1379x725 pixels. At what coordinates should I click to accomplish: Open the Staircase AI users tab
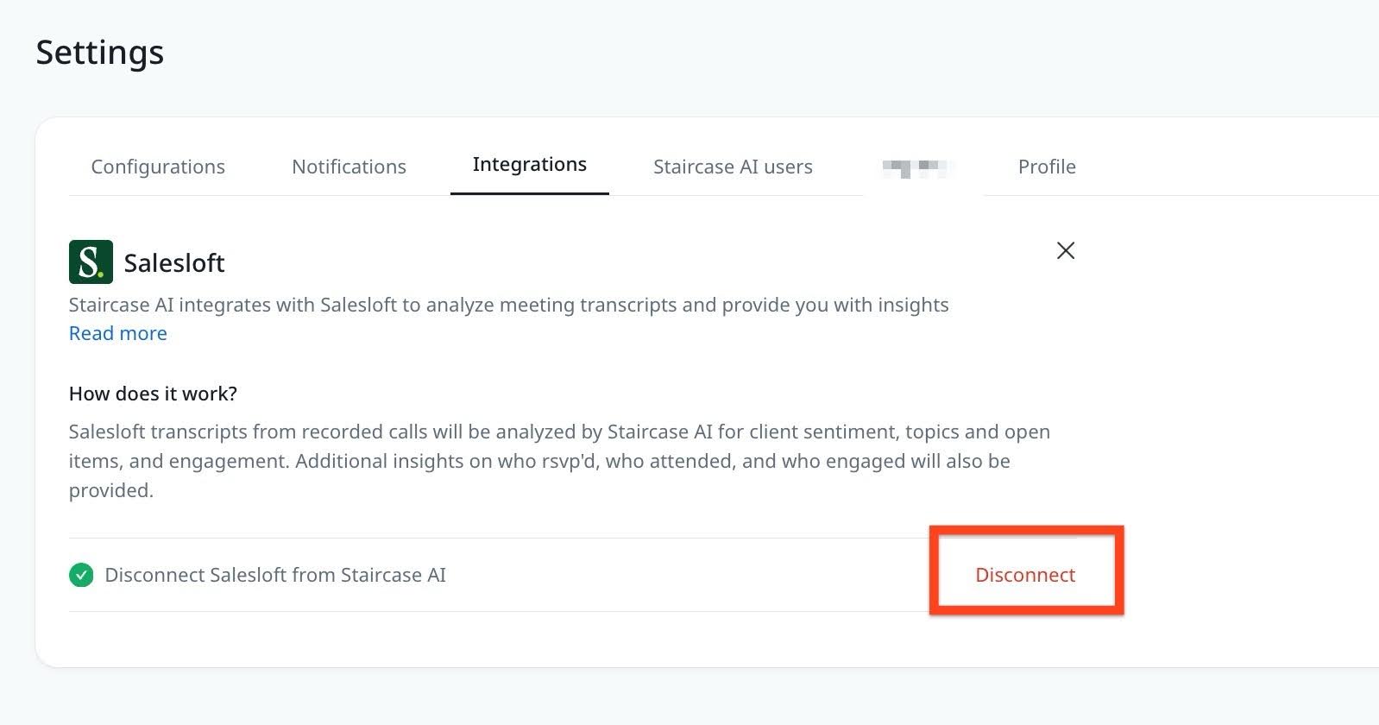click(733, 167)
